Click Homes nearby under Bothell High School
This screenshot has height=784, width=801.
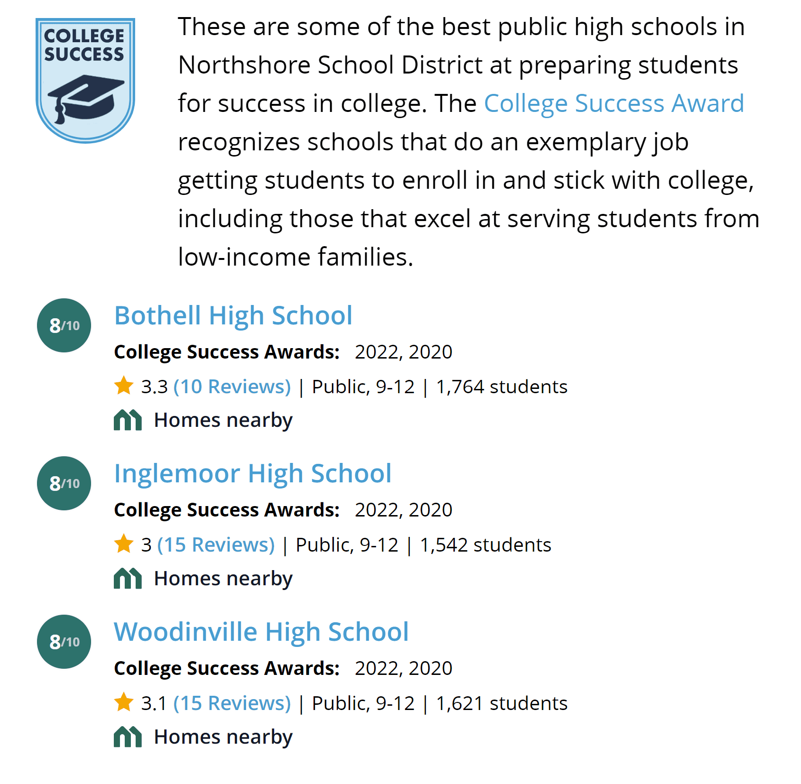point(223,419)
